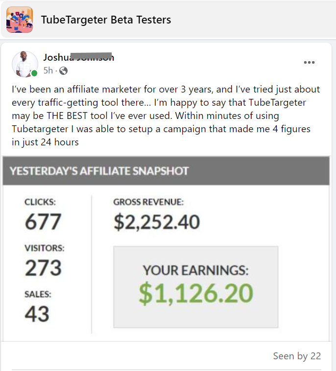This screenshot has height=371, width=336.
Task: Open the TubeTargeter Beta Testers group title
Action: 106,20
